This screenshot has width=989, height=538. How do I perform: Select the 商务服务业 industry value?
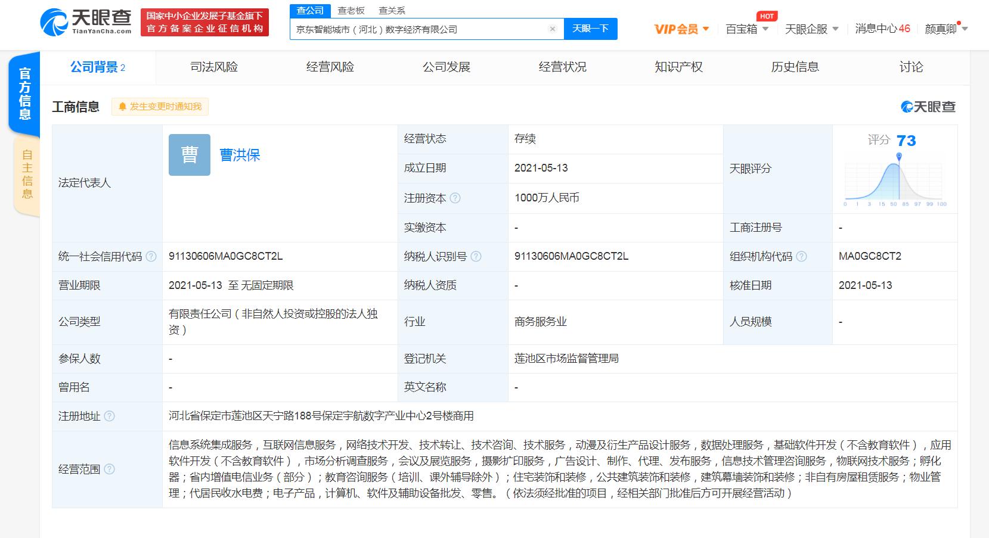[x=541, y=322]
